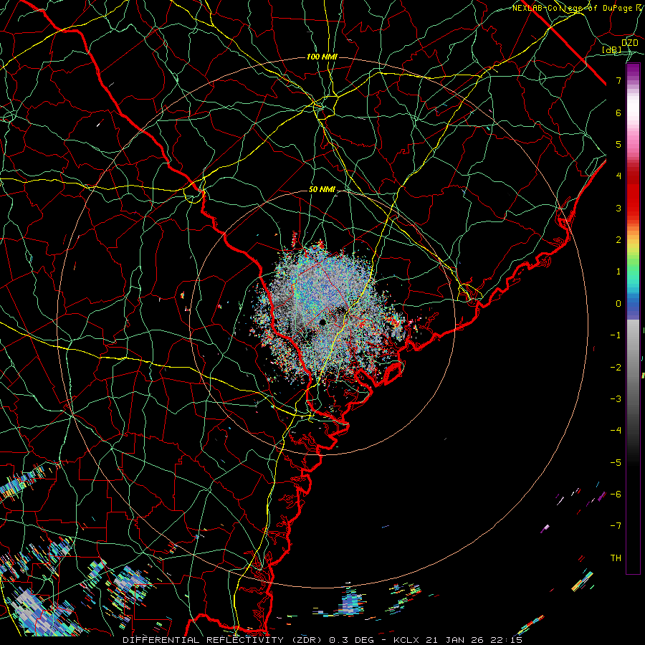Image resolution: width=645 pixels, height=645 pixels.
Task: Click the -5 value on the color scale
Action: pos(616,463)
